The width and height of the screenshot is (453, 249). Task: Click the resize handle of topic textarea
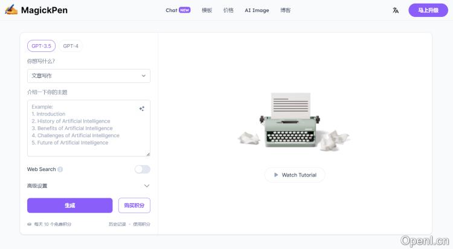148,154
